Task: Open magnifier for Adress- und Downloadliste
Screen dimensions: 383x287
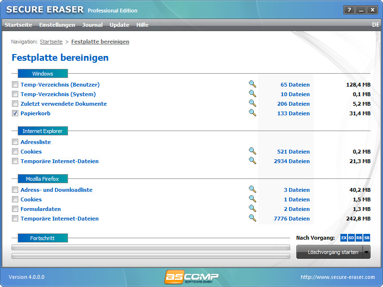Action: [253, 189]
